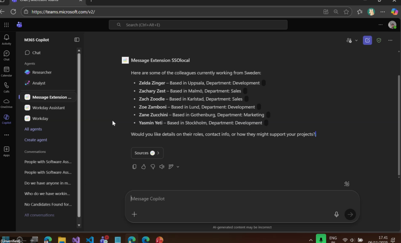This screenshot has height=243, width=401.
Task: Read the response aloud with speaker icon
Action: [x=162, y=167]
